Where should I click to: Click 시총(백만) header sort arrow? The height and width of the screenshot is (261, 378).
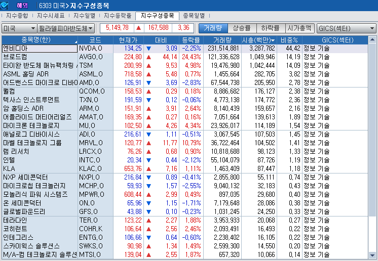pyautogui.click(x=273, y=40)
